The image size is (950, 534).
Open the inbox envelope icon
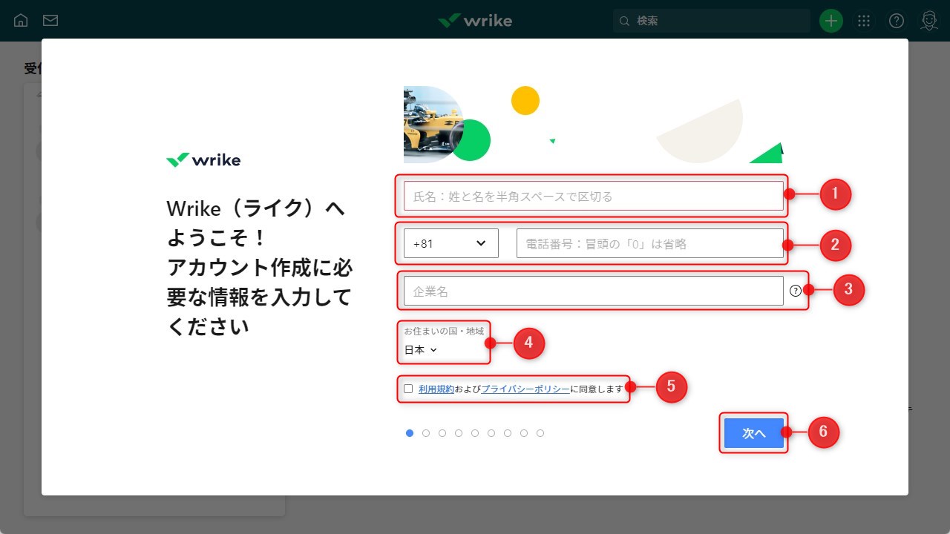pyautogui.click(x=50, y=20)
